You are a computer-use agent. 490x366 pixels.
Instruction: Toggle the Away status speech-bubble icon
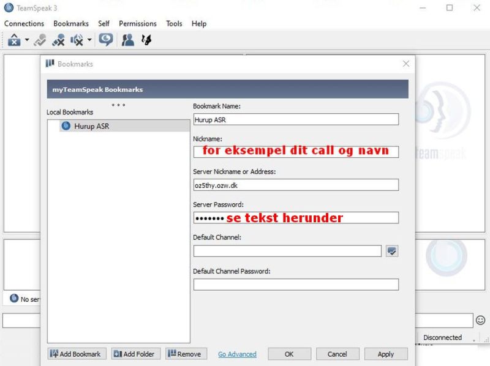pos(105,40)
